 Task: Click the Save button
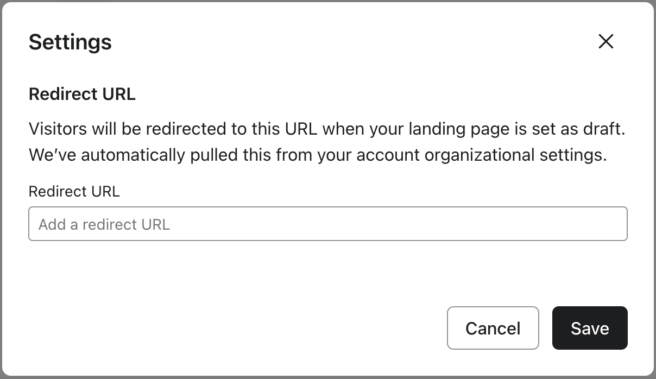pos(590,328)
